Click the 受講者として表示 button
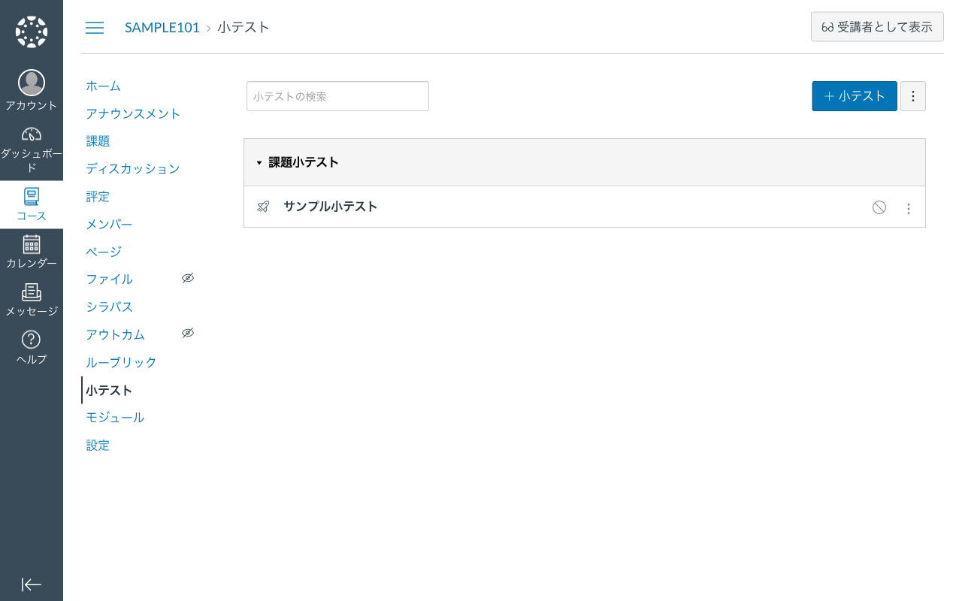Image resolution: width=962 pixels, height=601 pixels. tap(877, 26)
